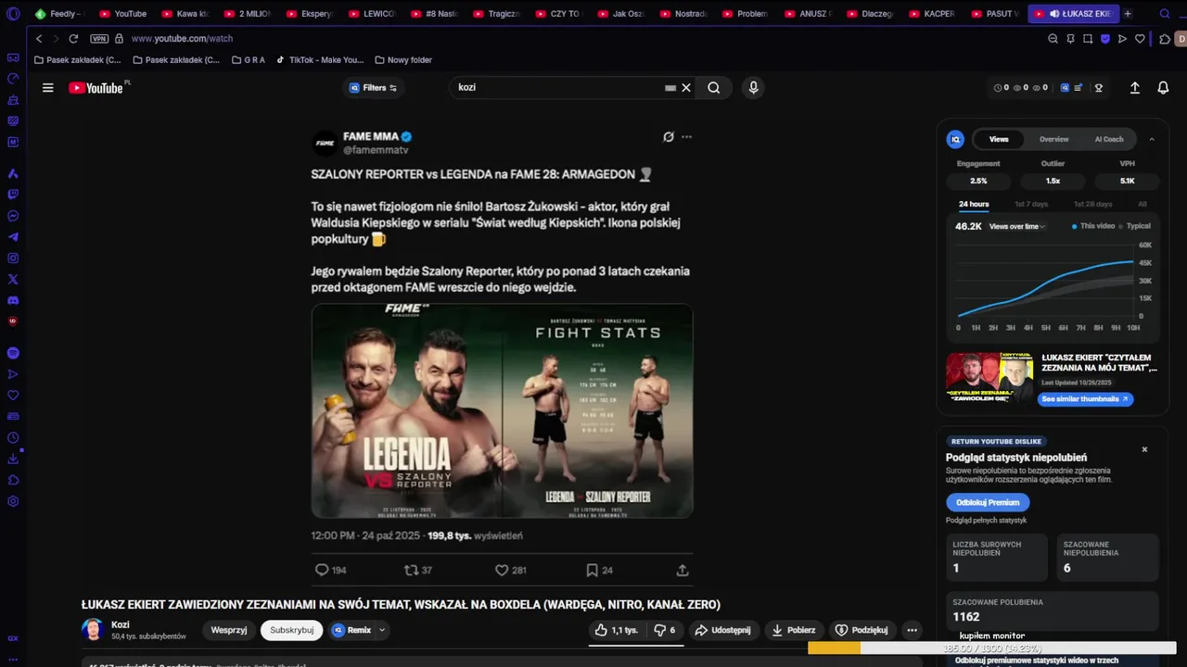Submit search with magnifier icon
Viewport: 1187px width, 667px height.
point(714,88)
